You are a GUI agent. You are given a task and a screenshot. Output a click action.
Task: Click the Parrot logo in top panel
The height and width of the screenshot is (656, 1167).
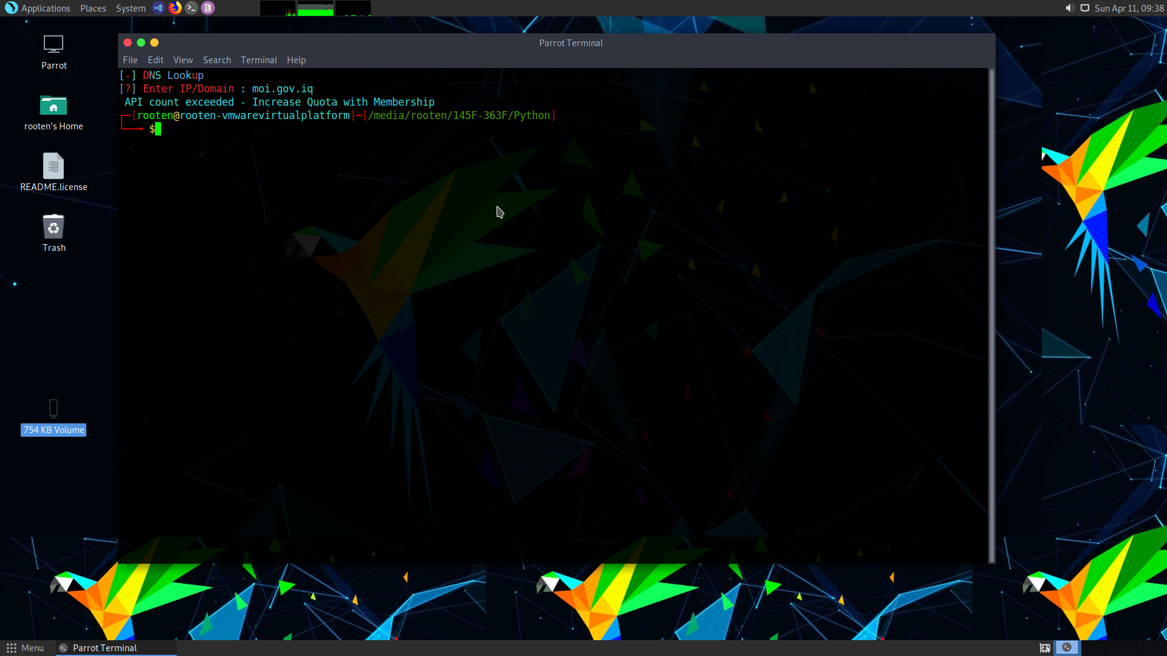(11, 8)
